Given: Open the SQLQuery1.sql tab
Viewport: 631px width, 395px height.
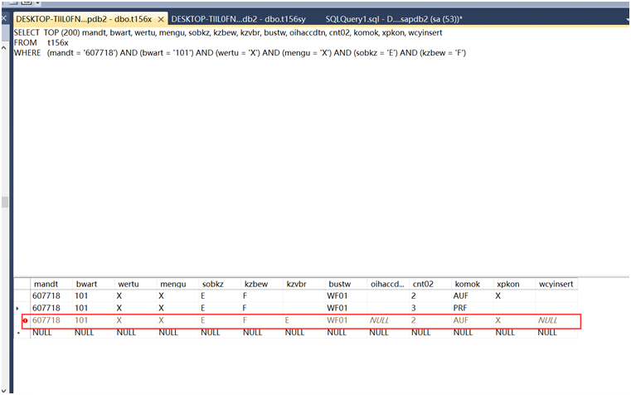Looking at the screenshot, I should pos(394,19).
